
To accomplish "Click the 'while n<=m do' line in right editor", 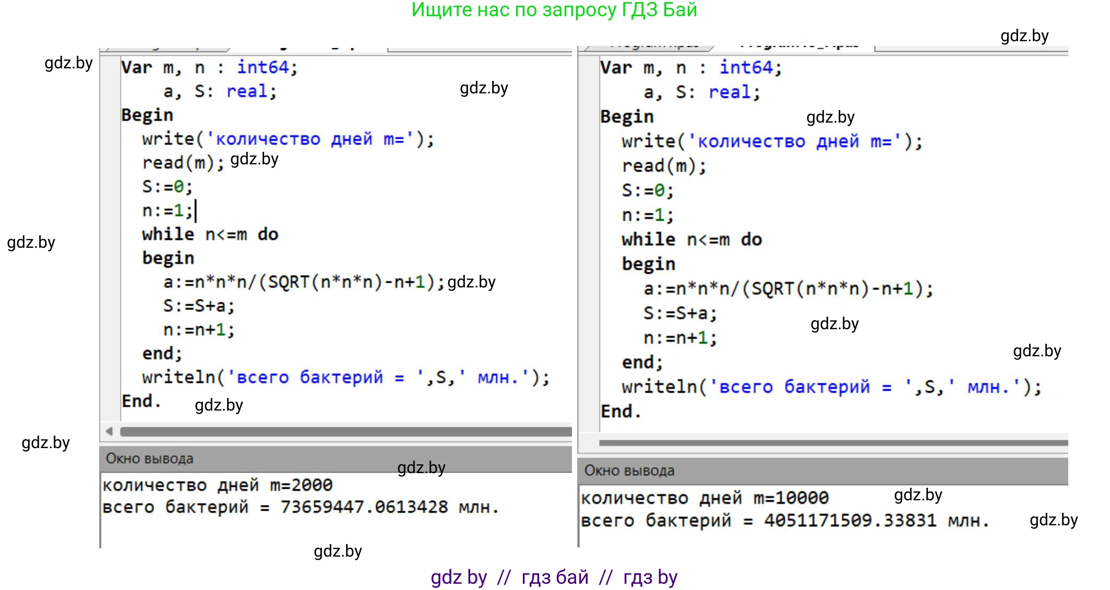I will [x=691, y=240].
